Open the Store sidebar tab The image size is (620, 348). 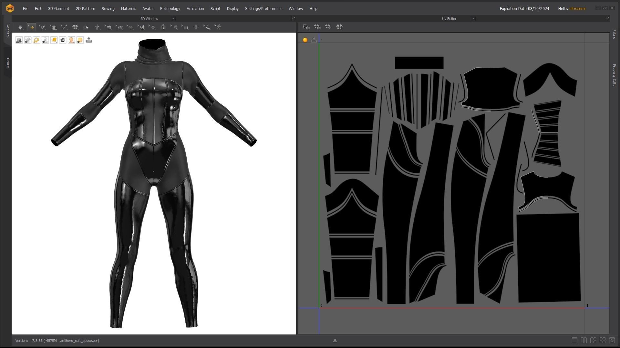tap(7, 63)
